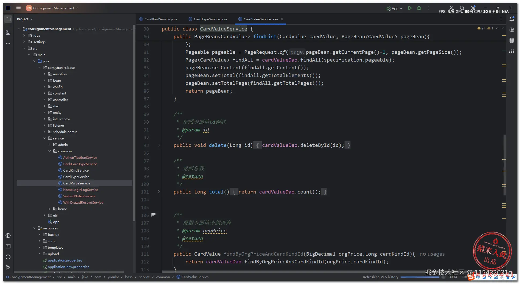Switch to the CardTypeService.java tab

[208, 19]
